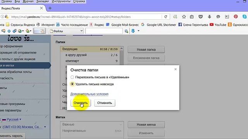This screenshot has height=139, width=248.
Task: Open the GMT+03:00 Москва timezone dropdown
Action: pos(24,127)
